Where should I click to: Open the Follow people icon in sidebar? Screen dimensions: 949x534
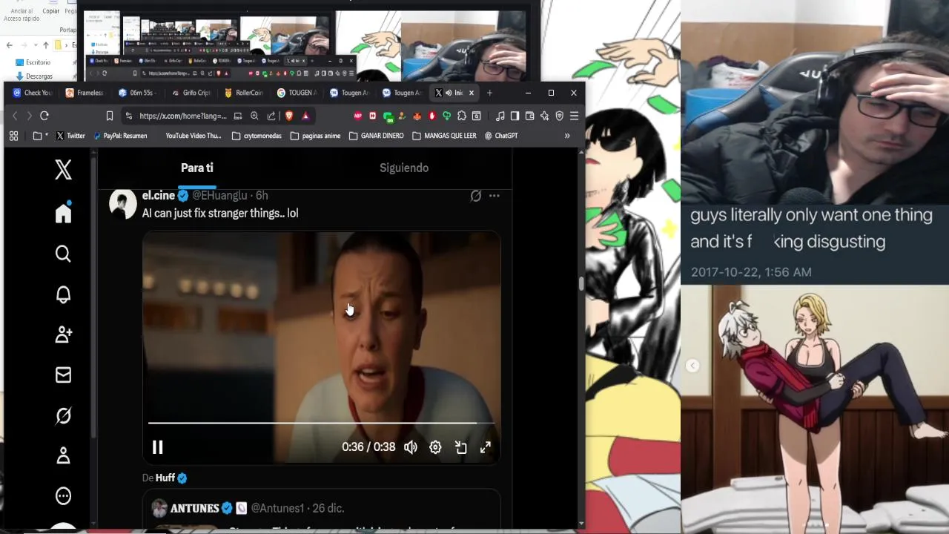tap(63, 334)
